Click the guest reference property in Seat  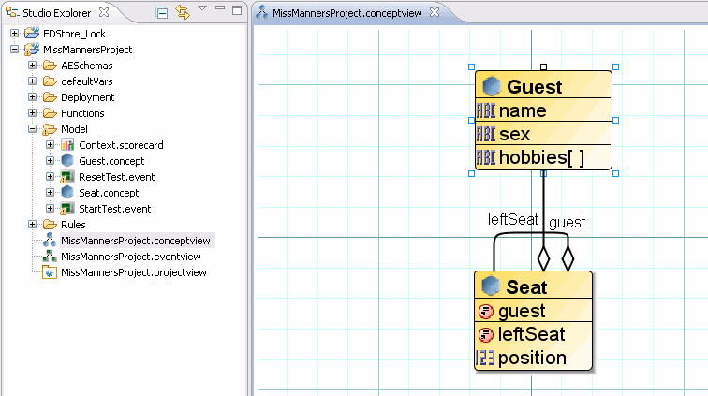coord(533,311)
